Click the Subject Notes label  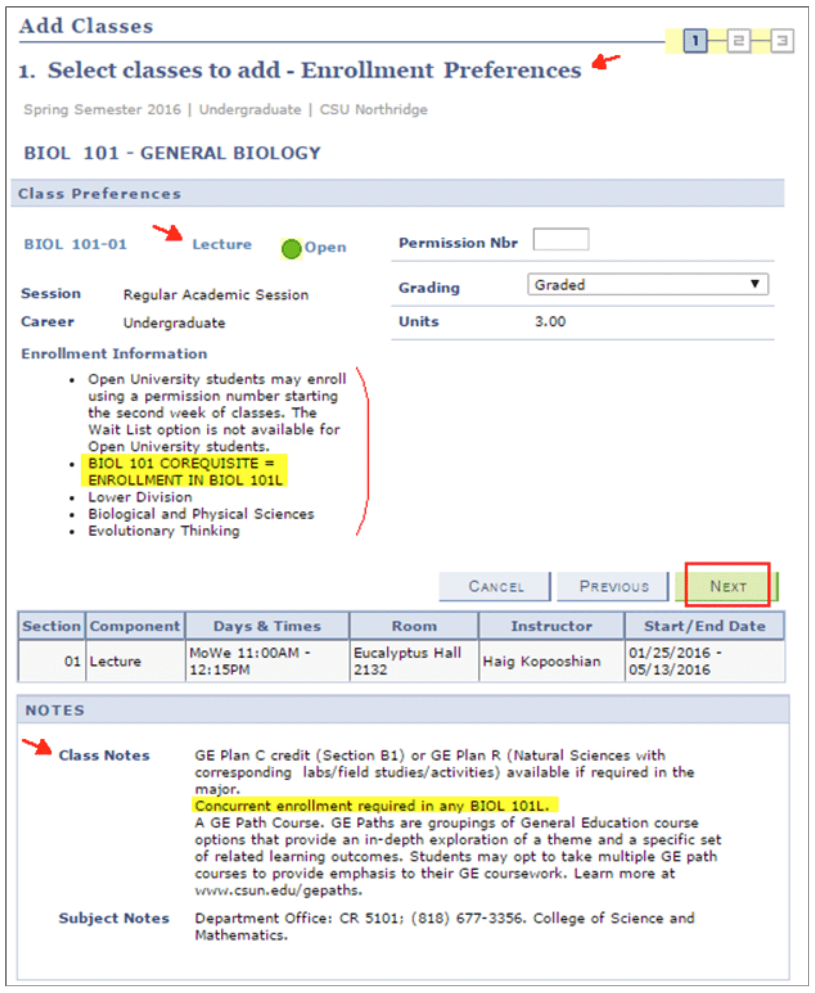coord(114,918)
